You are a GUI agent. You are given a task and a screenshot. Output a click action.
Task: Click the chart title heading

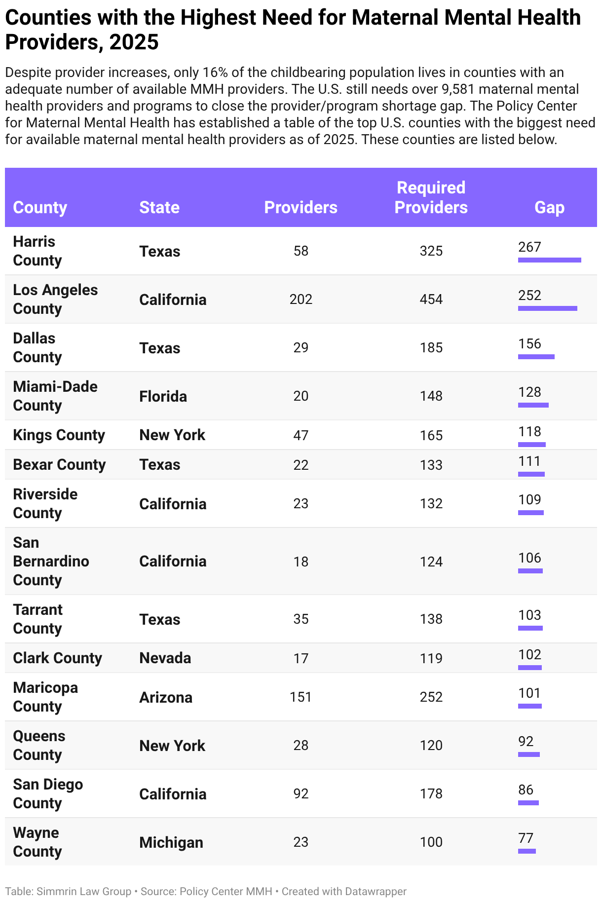tap(293, 30)
